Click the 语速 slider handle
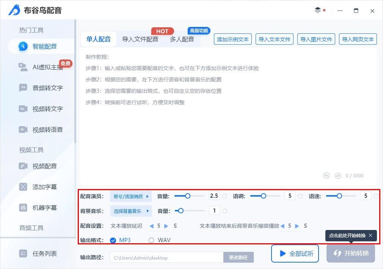 pos(339,196)
